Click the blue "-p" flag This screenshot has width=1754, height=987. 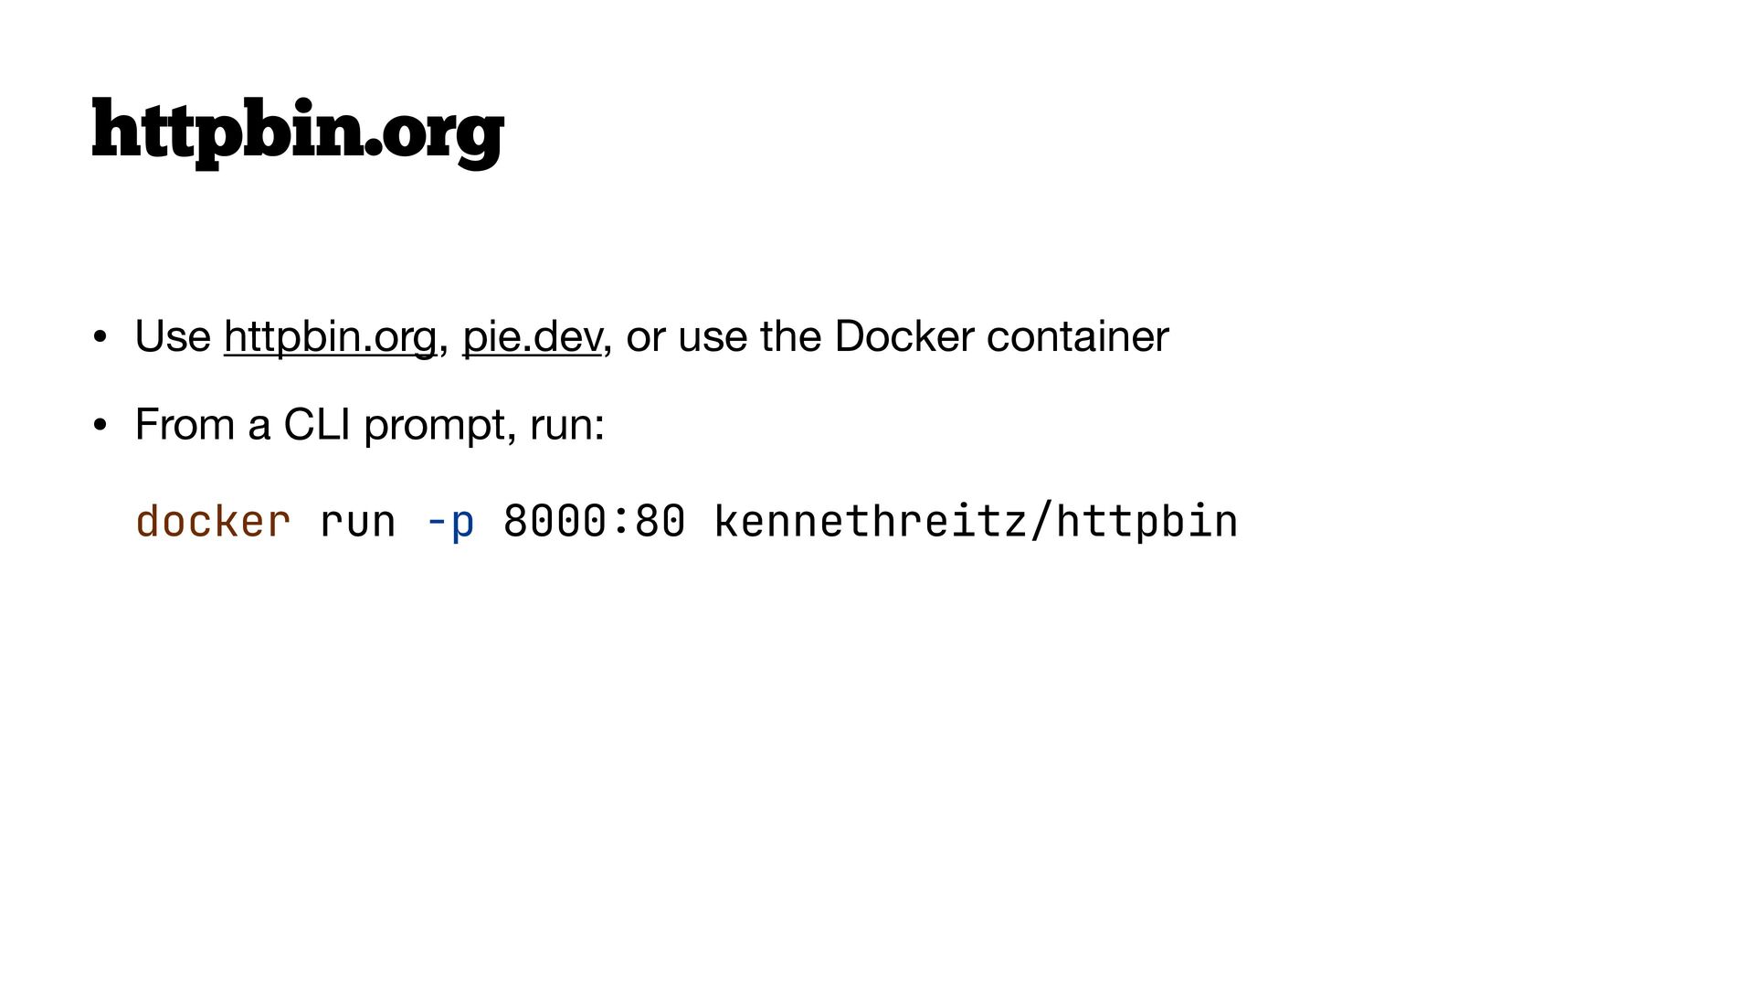(450, 522)
